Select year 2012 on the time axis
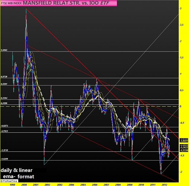The height and width of the screenshot is (186, 189). click(x=165, y=184)
